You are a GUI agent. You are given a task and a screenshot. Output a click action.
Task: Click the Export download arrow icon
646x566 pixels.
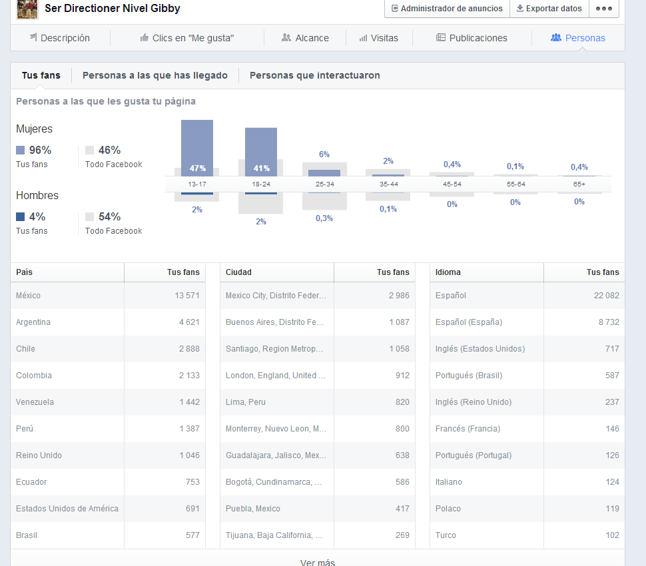coord(520,8)
